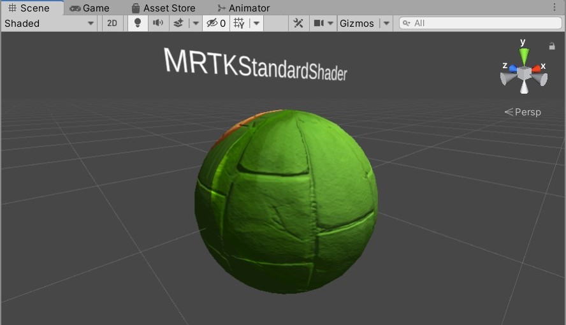
Task: Toggle Gizmos button
Action: (357, 24)
